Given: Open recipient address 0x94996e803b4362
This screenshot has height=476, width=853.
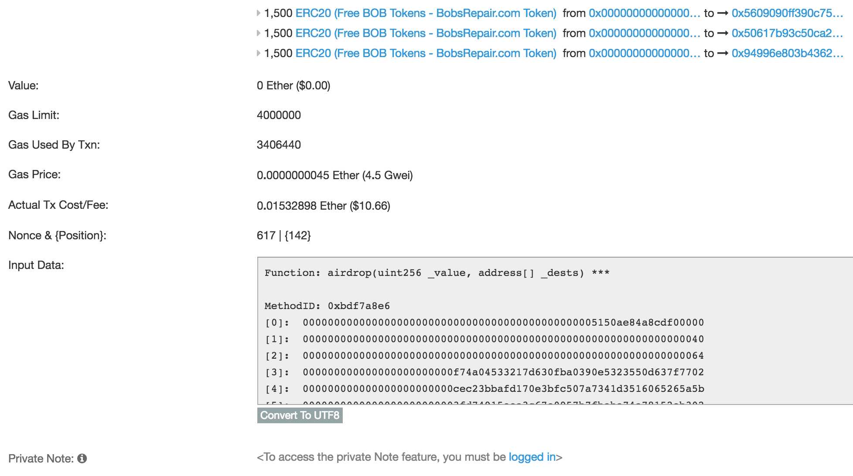Looking at the screenshot, I should click(789, 53).
